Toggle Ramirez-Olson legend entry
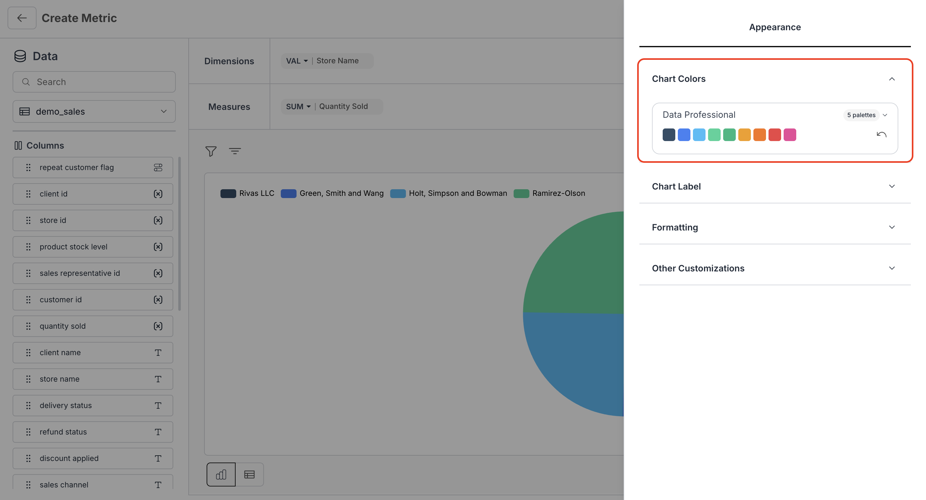Image resolution: width=926 pixels, height=500 pixels. (549, 193)
